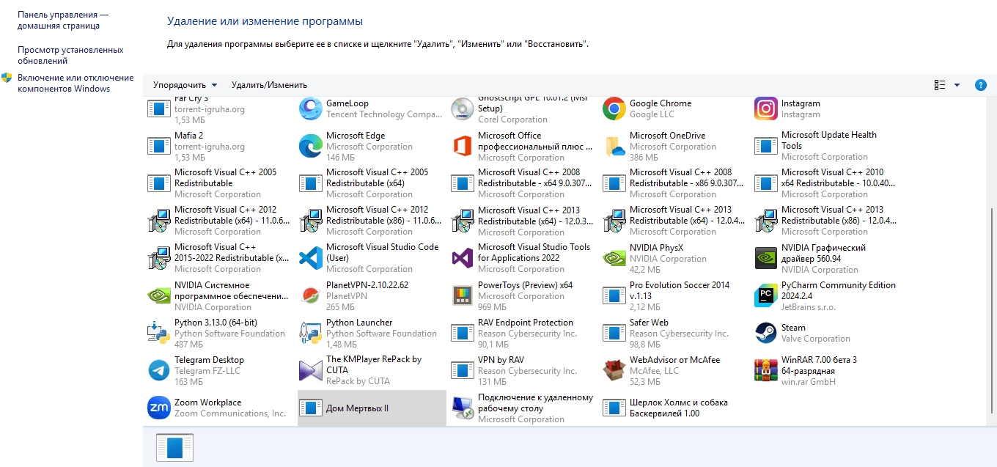Select Pro Evolution Soccer 2014 entry
997x467 pixels.
676,295
